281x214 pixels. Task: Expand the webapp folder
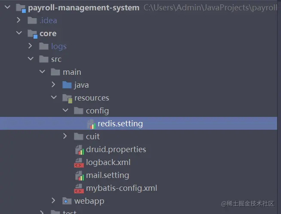click(53, 201)
